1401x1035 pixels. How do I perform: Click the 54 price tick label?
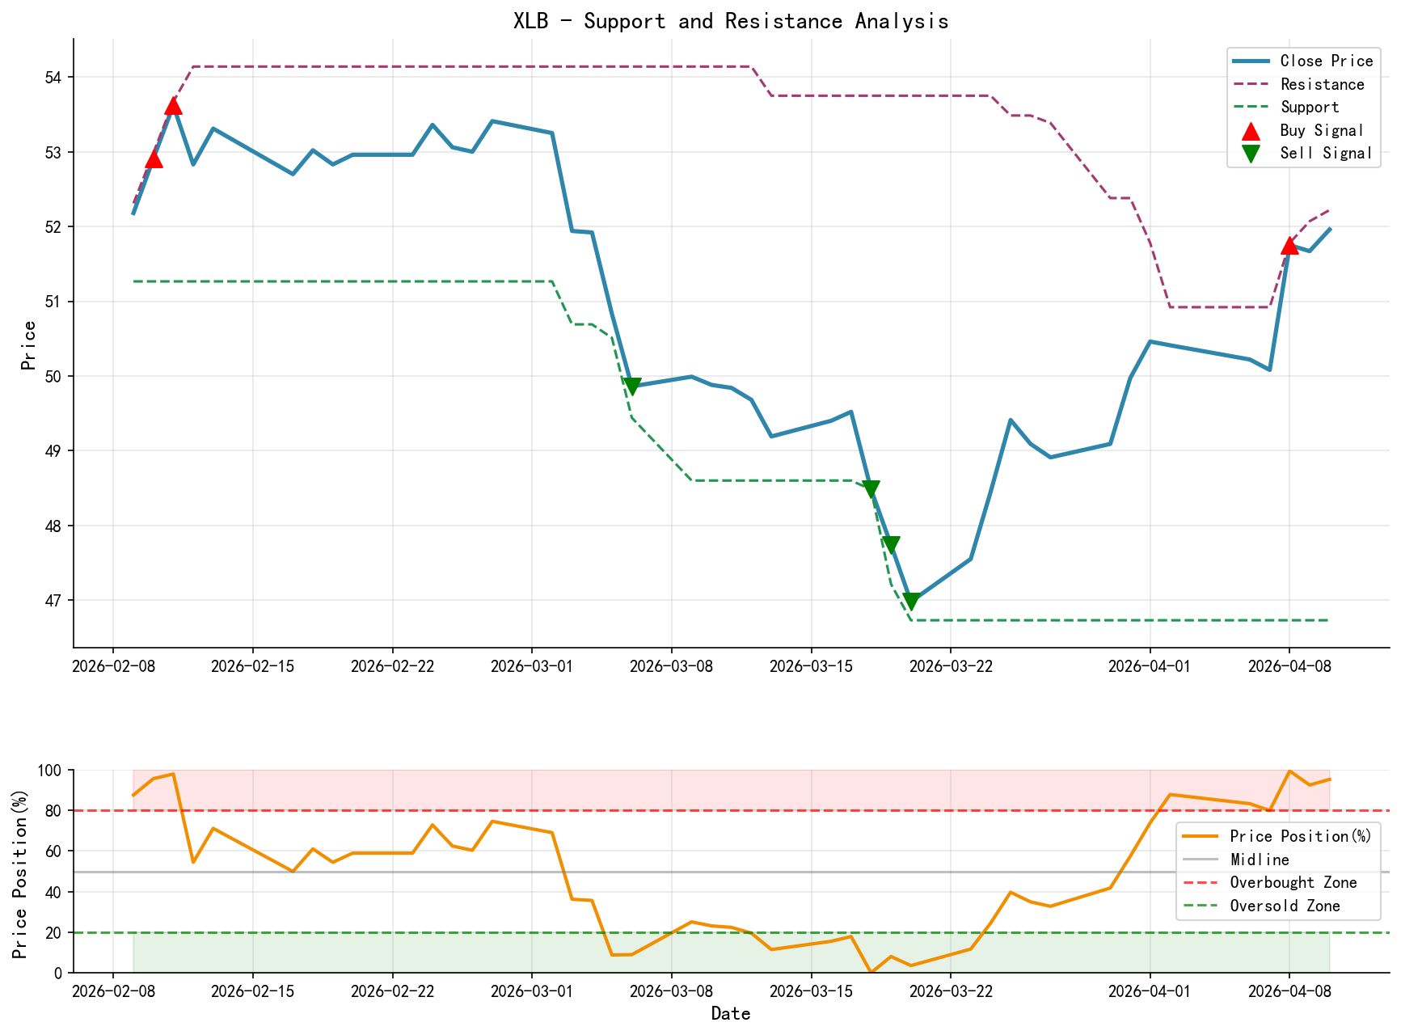(x=54, y=78)
